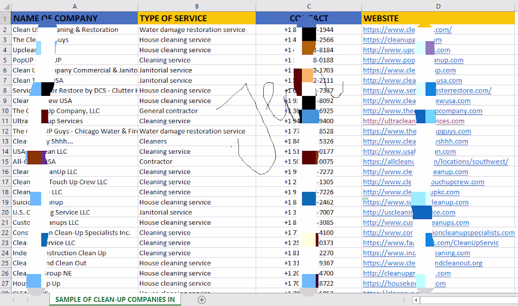Select row 5 header
Image resolution: width=518 pixels, height=306 pixels.
tap(5, 60)
